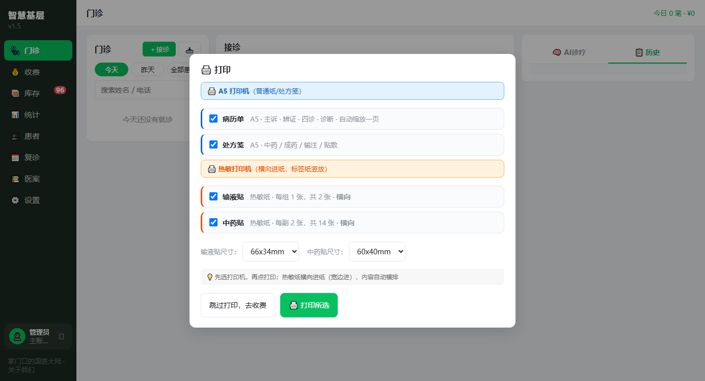Open 门诊 in the sidebar
This screenshot has width=705, height=381.
tap(38, 50)
